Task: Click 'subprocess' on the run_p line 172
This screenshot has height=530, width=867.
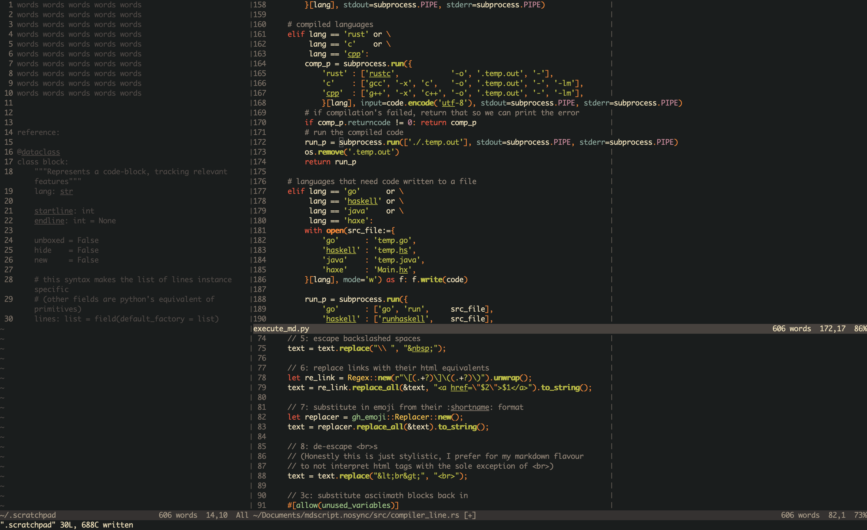Action: (361, 142)
